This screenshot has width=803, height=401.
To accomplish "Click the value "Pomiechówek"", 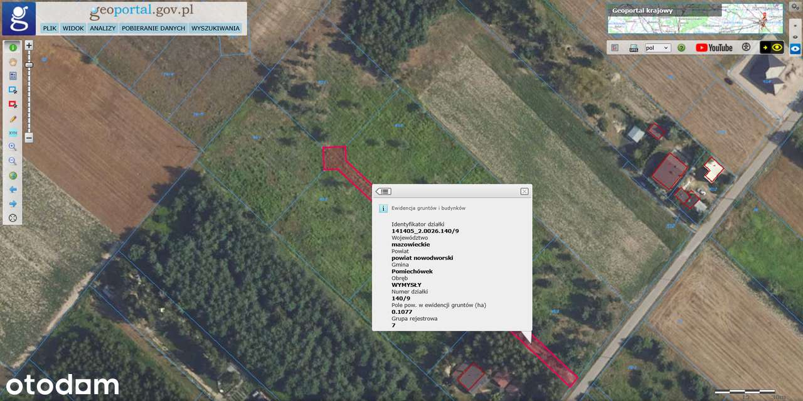I will tap(412, 272).
